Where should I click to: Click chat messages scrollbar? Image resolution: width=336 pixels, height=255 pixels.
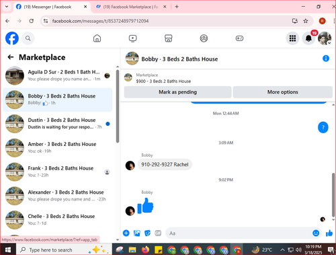coord(333,194)
